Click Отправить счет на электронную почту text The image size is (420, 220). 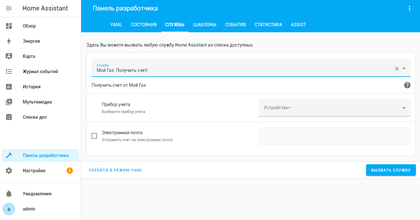(x=137, y=140)
